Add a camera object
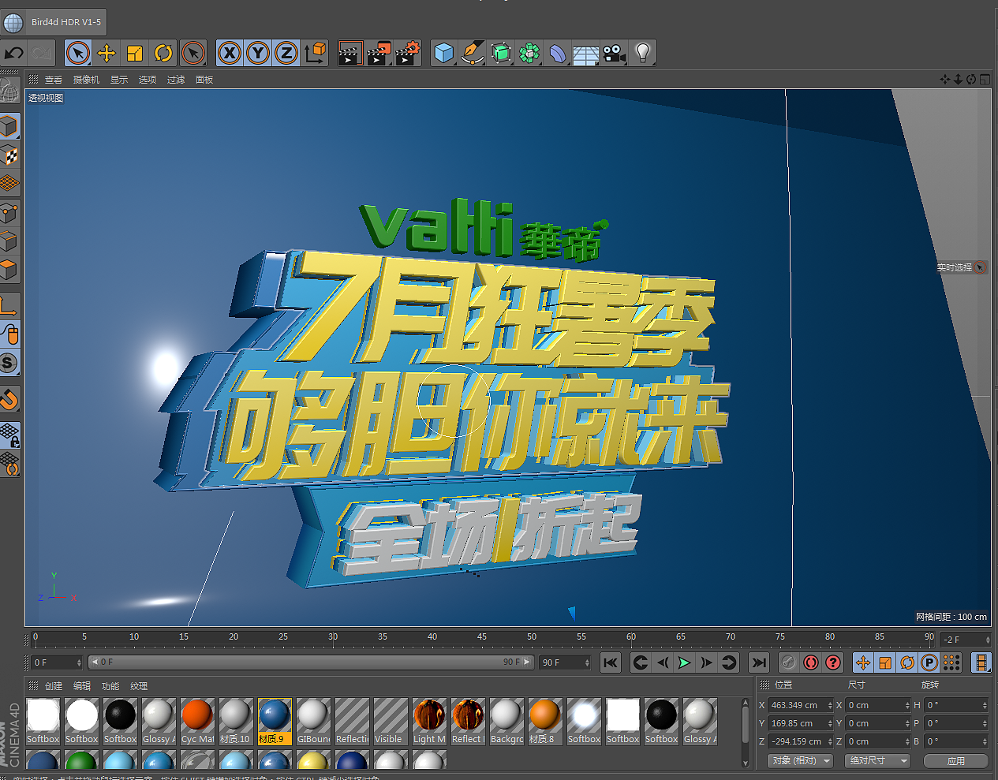 pyautogui.click(x=615, y=53)
